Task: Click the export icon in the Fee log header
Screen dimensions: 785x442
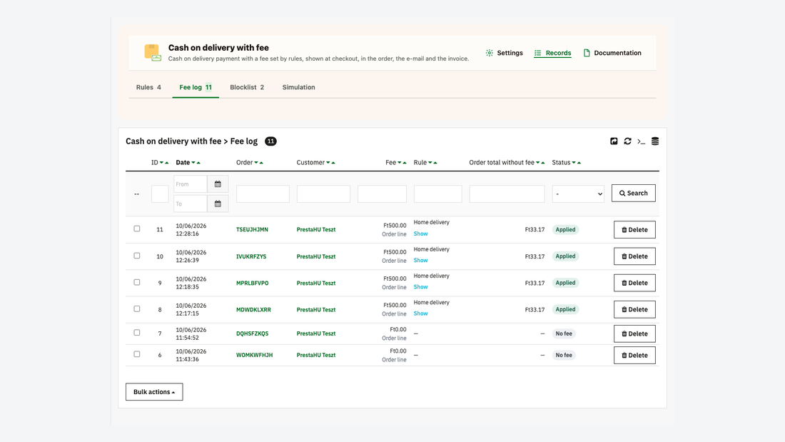Action: click(x=614, y=141)
